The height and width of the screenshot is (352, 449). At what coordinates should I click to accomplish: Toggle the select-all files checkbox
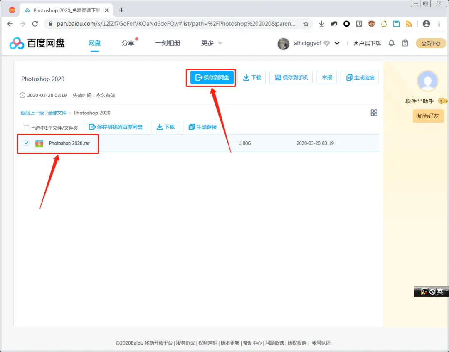(26, 128)
